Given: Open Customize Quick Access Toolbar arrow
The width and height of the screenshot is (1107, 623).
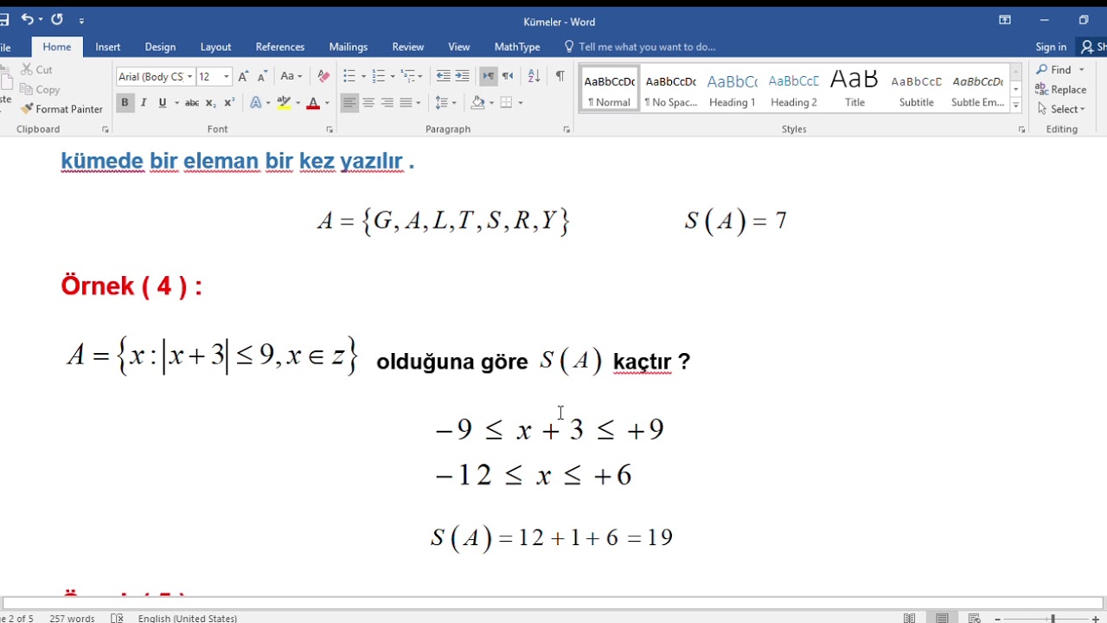Looking at the screenshot, I should coord(81,20).
